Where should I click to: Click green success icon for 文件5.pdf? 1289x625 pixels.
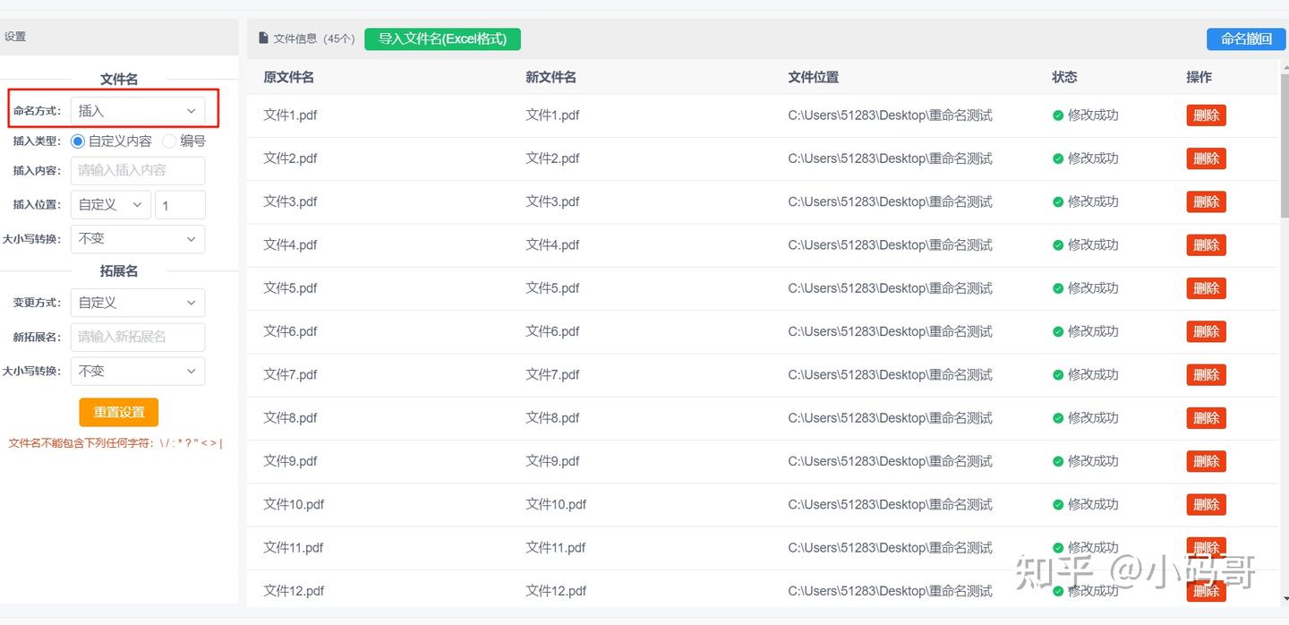click(1058, 288)
